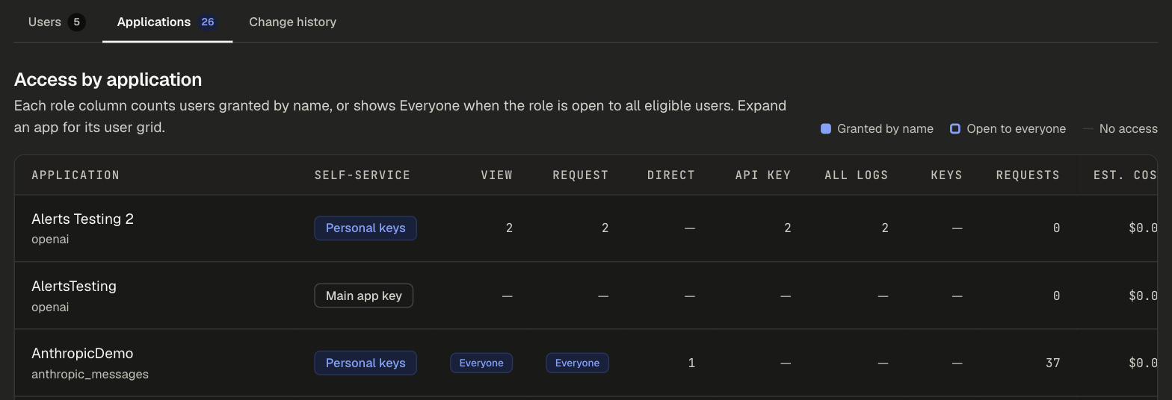Sort by the VIEW column header

pyautogui.click(x=496, y=175)
